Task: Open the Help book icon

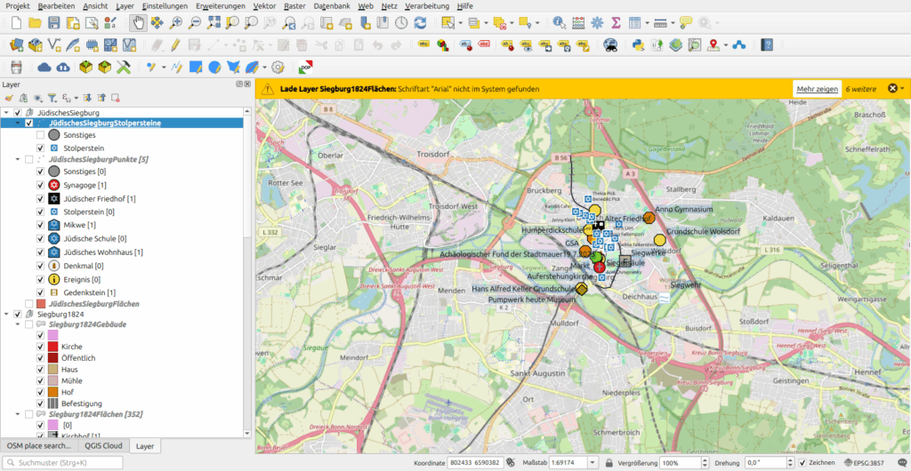Action: (767, 44)
